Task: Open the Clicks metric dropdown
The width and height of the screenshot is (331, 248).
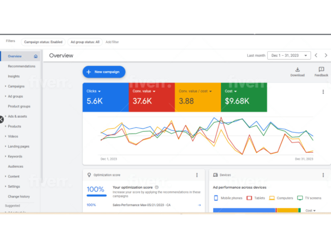Action: point(99,91)
